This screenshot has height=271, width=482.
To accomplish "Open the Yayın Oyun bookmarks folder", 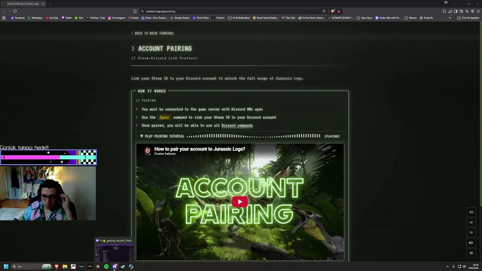I will coord(364,18).
